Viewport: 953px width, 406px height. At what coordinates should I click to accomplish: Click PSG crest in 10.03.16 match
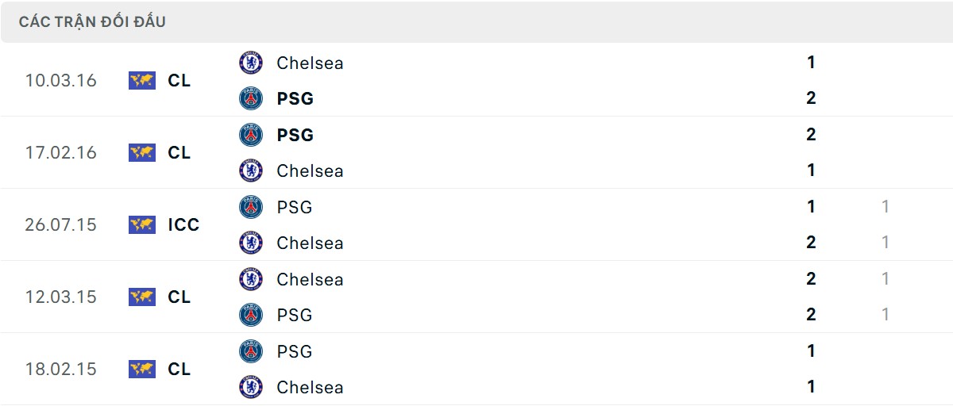point(251,98)
